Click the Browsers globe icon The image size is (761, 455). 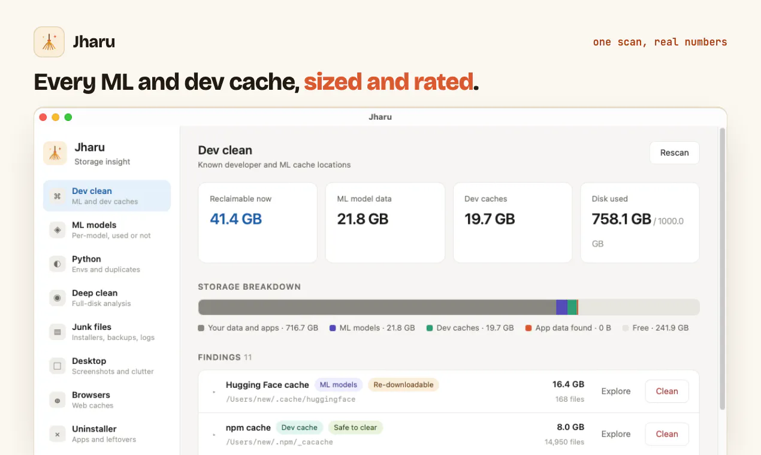click(x=58, y=400)
